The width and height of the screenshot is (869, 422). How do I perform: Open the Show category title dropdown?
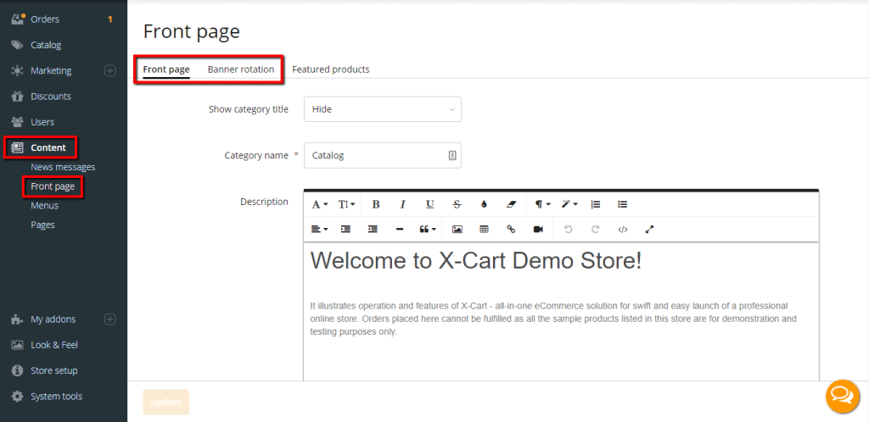click(x=383, y=109)
